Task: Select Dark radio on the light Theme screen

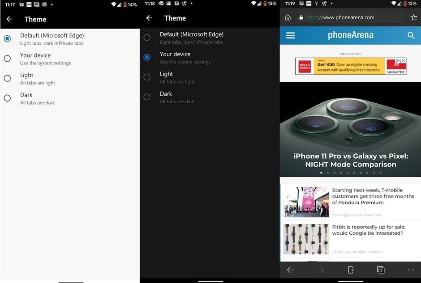Action: [7, 98]
